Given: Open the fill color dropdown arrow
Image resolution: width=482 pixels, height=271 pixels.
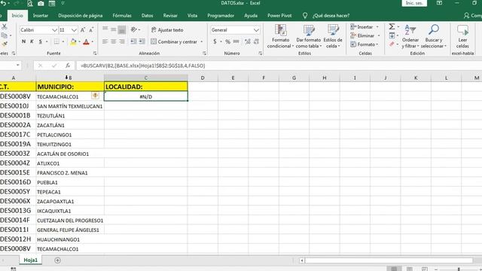Looking at the screenshot, I should click(x=79, y=42).
